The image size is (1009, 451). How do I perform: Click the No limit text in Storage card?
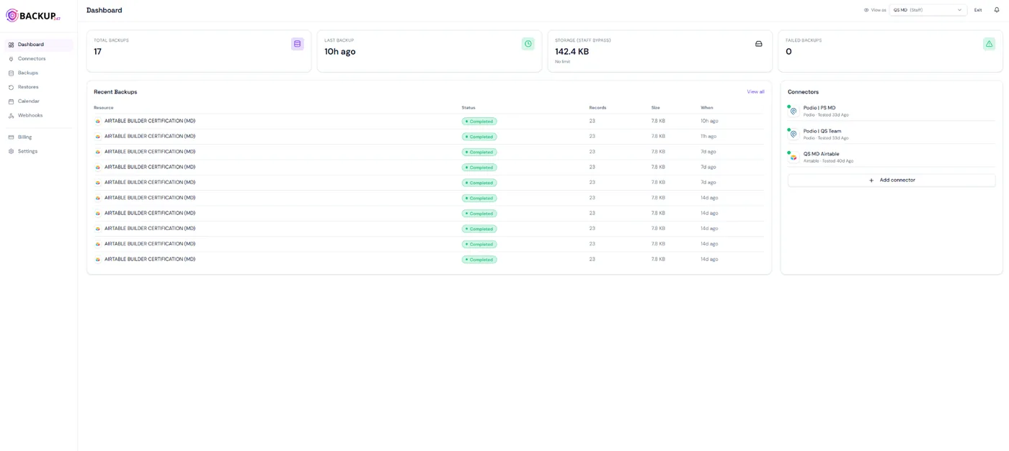(x=562, y=62)
